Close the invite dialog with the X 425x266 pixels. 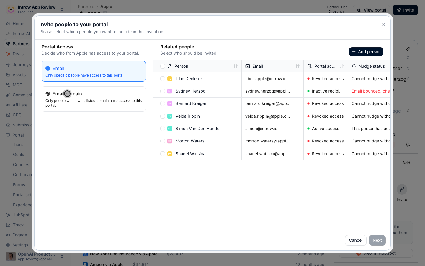(383, 25)
